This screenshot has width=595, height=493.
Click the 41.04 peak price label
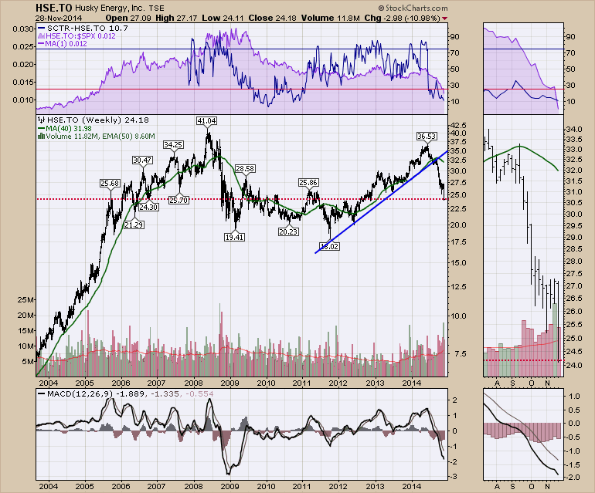(x=206, y=121)
